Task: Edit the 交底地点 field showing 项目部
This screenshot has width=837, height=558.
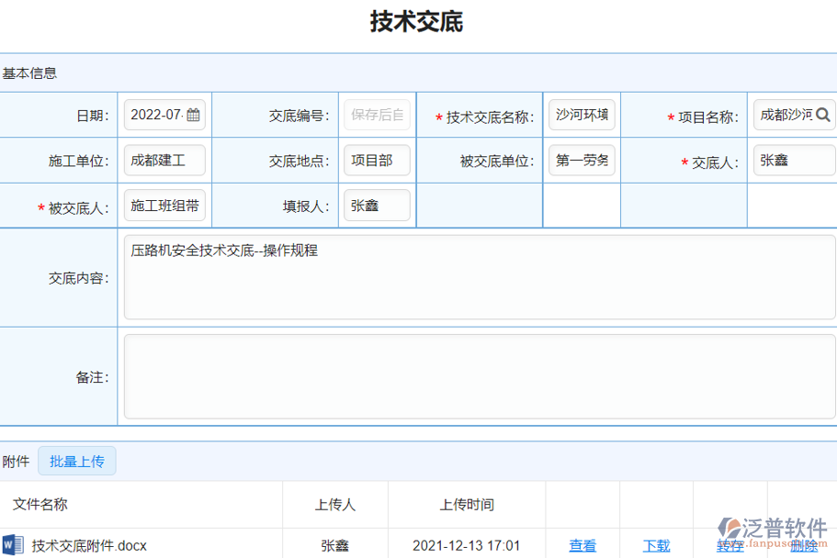Action: point(377,159)
